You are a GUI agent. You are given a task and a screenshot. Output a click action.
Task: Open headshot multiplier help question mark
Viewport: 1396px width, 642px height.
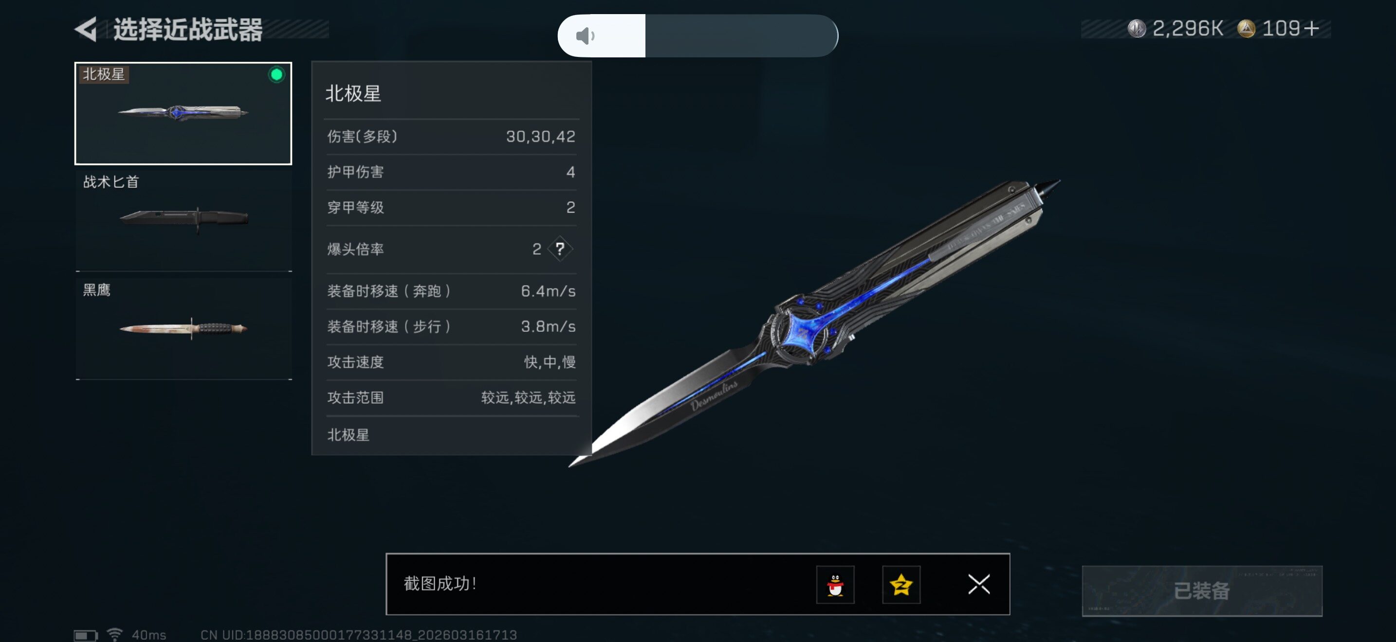[x=560, y=249]
